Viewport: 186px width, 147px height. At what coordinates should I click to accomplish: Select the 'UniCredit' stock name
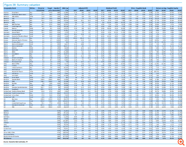15,76
